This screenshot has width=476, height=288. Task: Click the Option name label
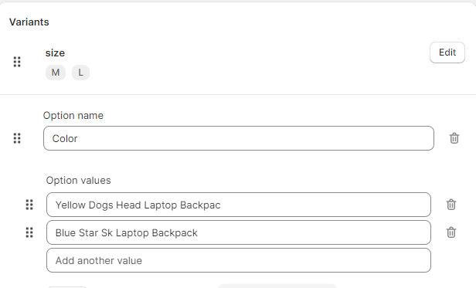tap(73, 116)
